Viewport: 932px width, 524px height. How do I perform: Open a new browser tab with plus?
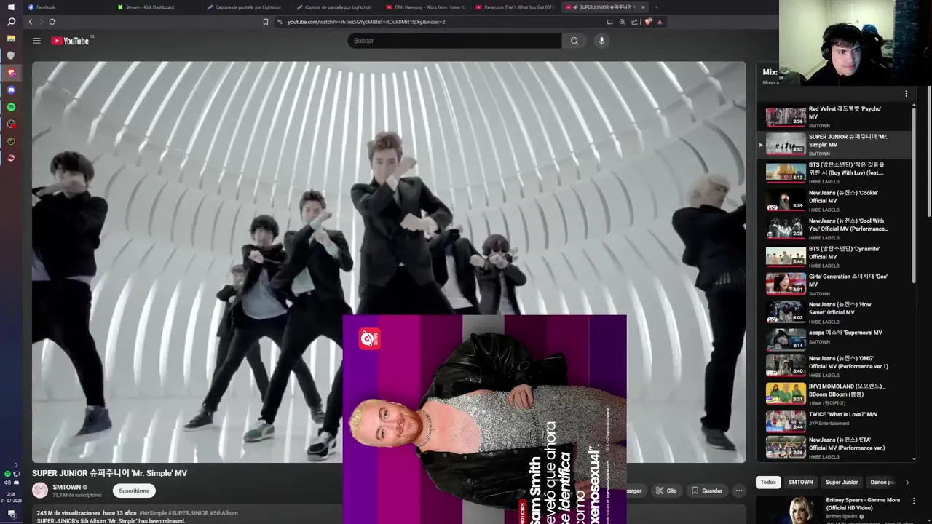(x=656, y=7)
